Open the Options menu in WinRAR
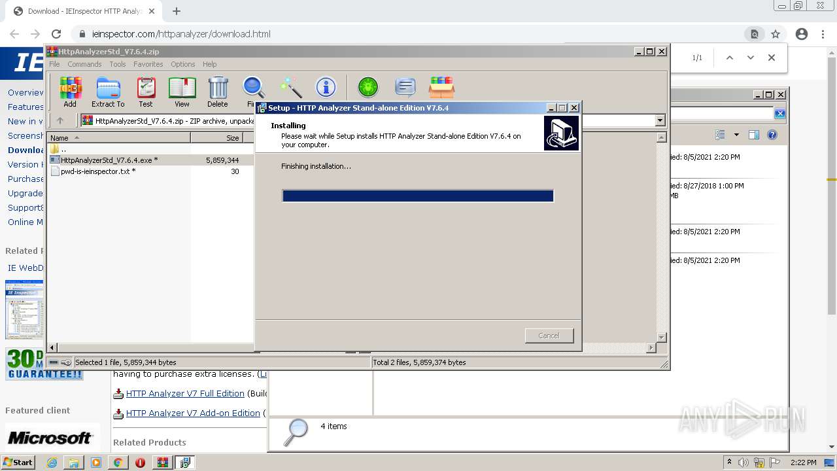The height and width of the screenshot is (471, 837). 183,64
